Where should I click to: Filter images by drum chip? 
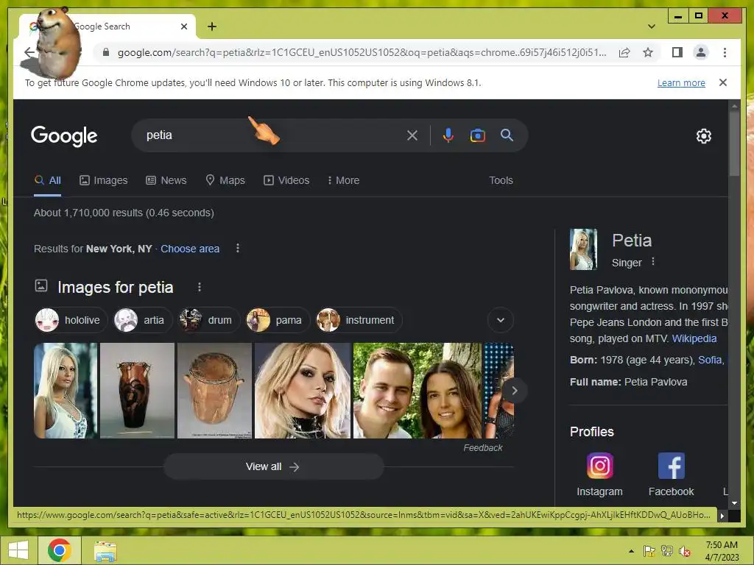pos(208,320)
